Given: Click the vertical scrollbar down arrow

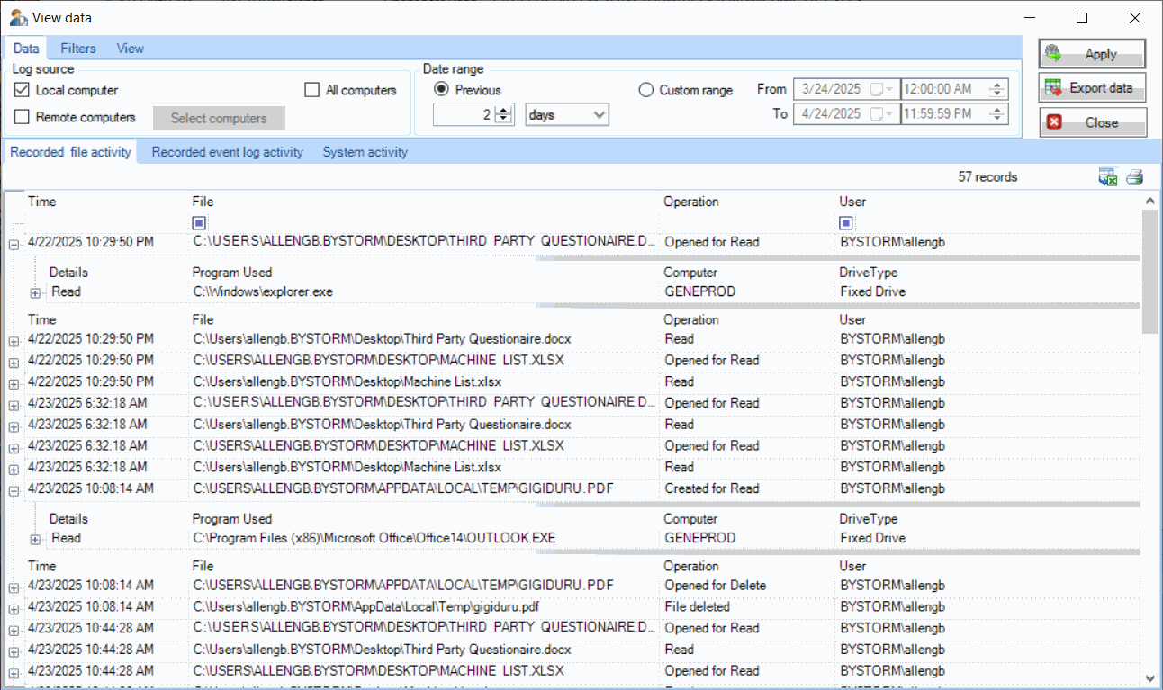Looking at the screenshot, I should pos(1150,678).
